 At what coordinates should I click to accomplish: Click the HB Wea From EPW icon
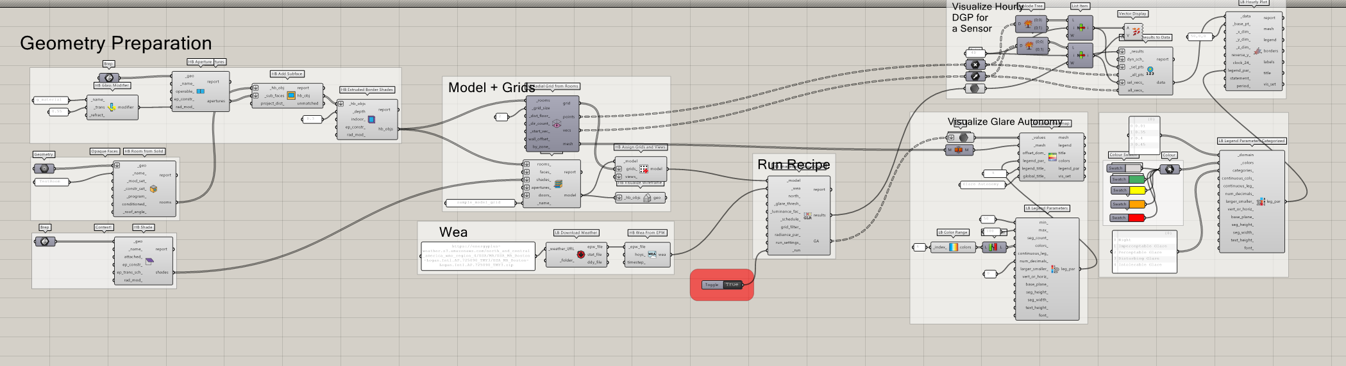click(x=652, y=254)
